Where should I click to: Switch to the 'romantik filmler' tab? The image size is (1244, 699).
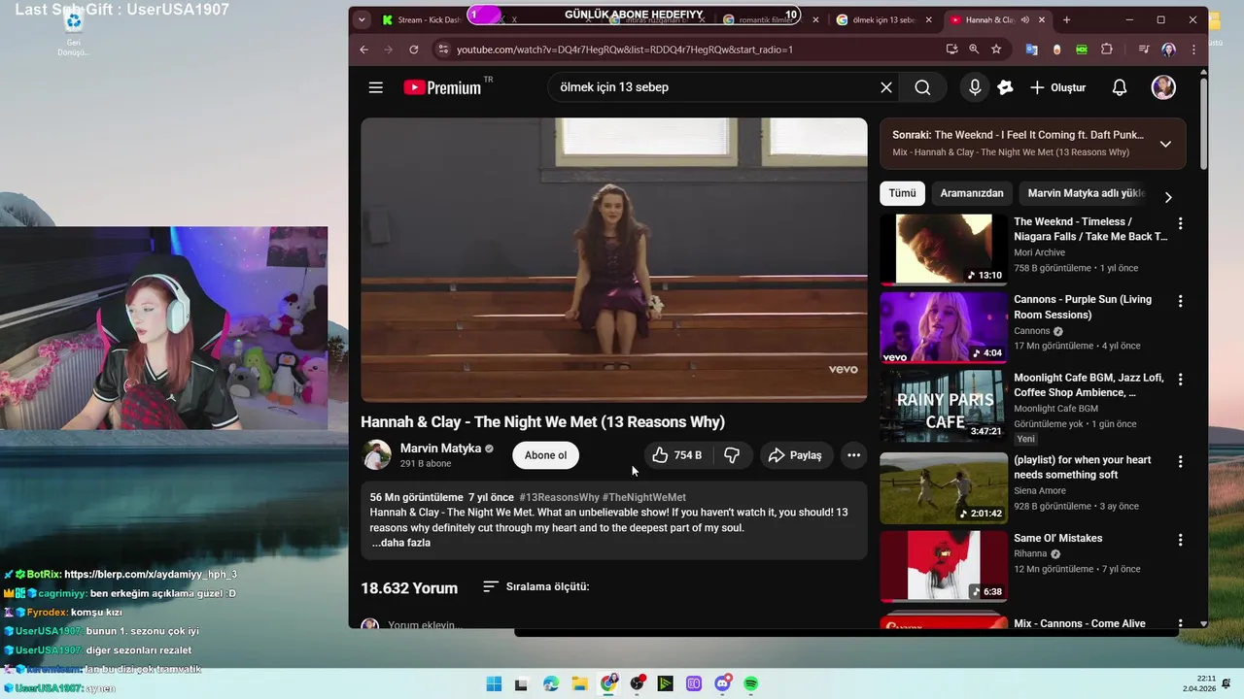(x=766, y=19)
